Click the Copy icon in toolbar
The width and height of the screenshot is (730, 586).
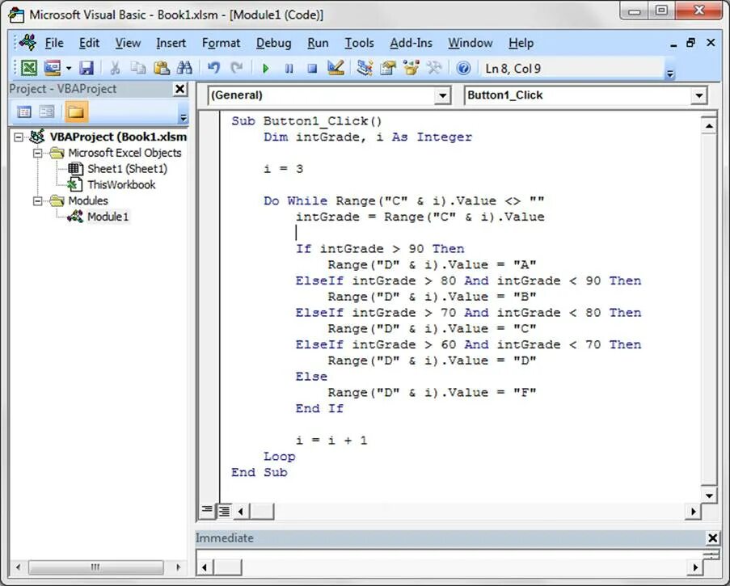pos(137,68)
